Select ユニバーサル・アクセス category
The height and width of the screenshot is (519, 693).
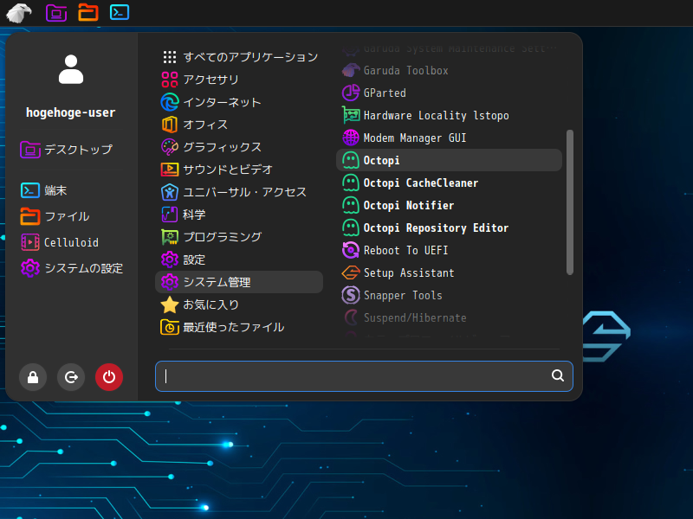[239, 192]
